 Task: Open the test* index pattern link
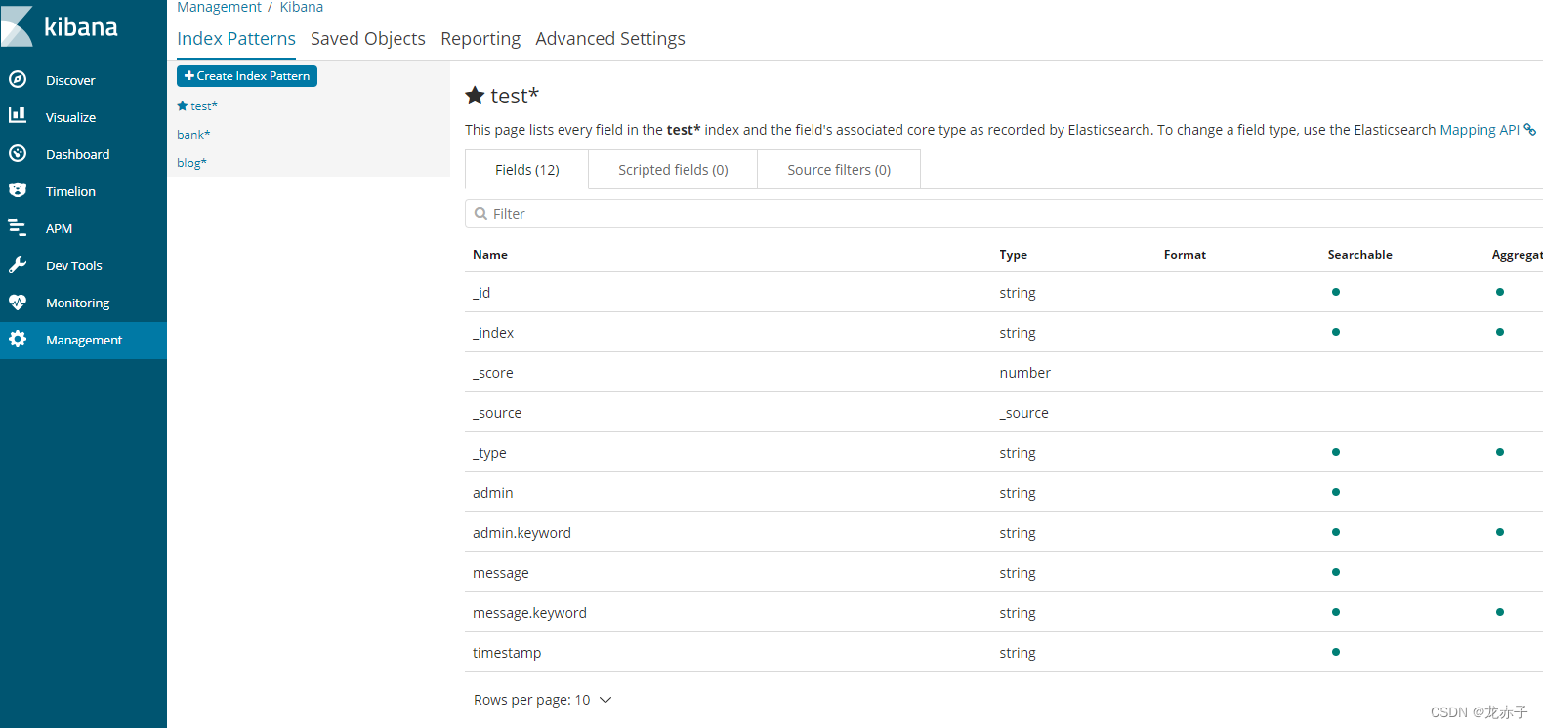204,106
